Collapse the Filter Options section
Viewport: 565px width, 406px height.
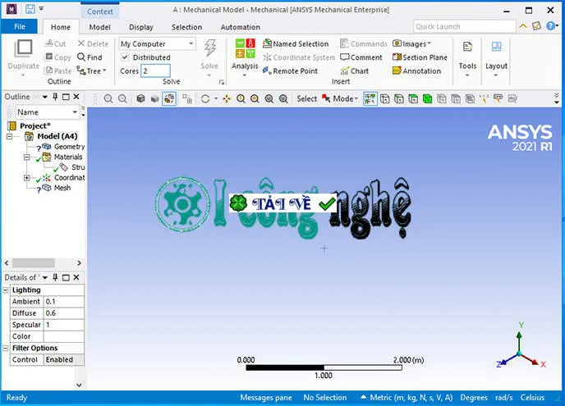coord(6,348)
